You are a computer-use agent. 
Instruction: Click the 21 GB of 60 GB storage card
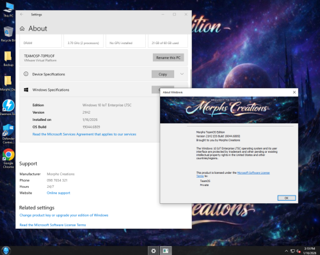pos(168,41)
